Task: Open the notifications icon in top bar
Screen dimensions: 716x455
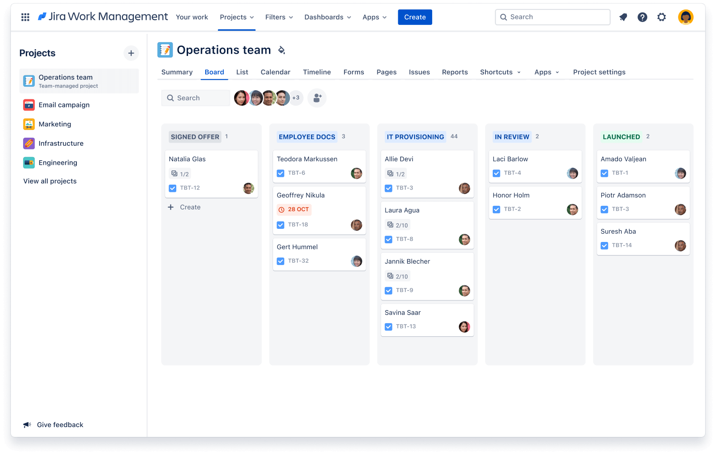Action: (623, 17)
